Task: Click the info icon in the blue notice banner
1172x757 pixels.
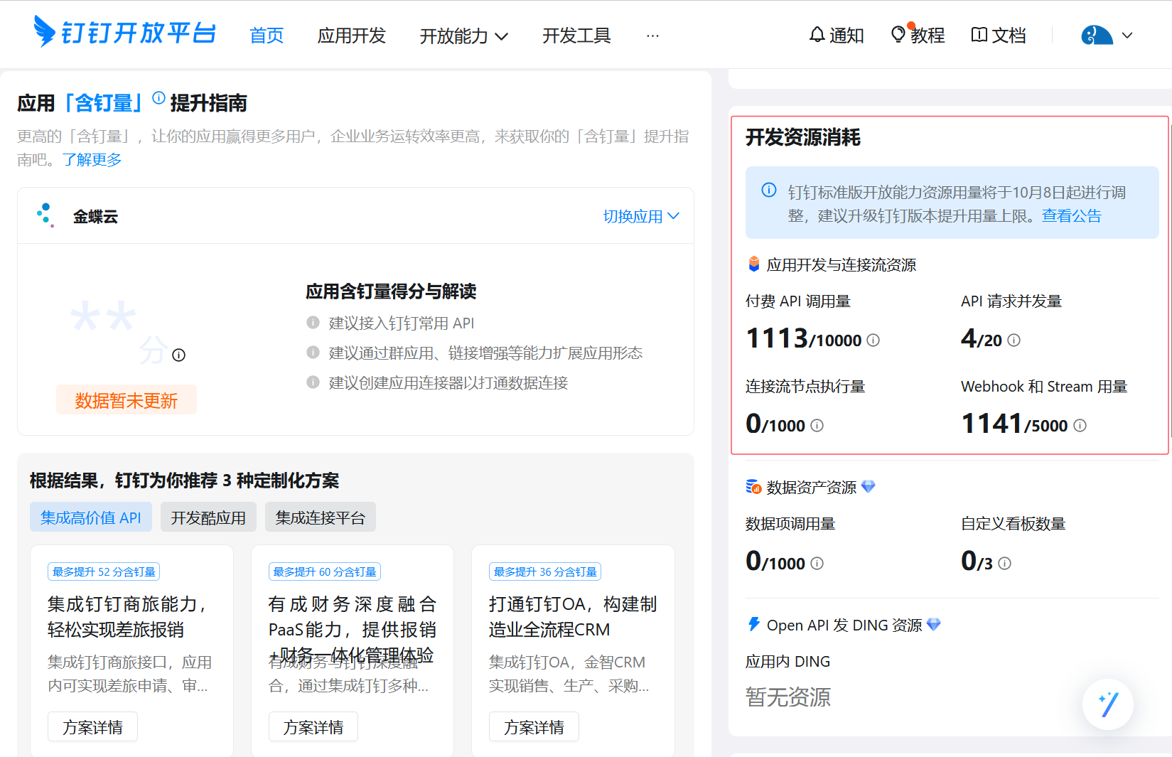Action: tap(769, 190)
